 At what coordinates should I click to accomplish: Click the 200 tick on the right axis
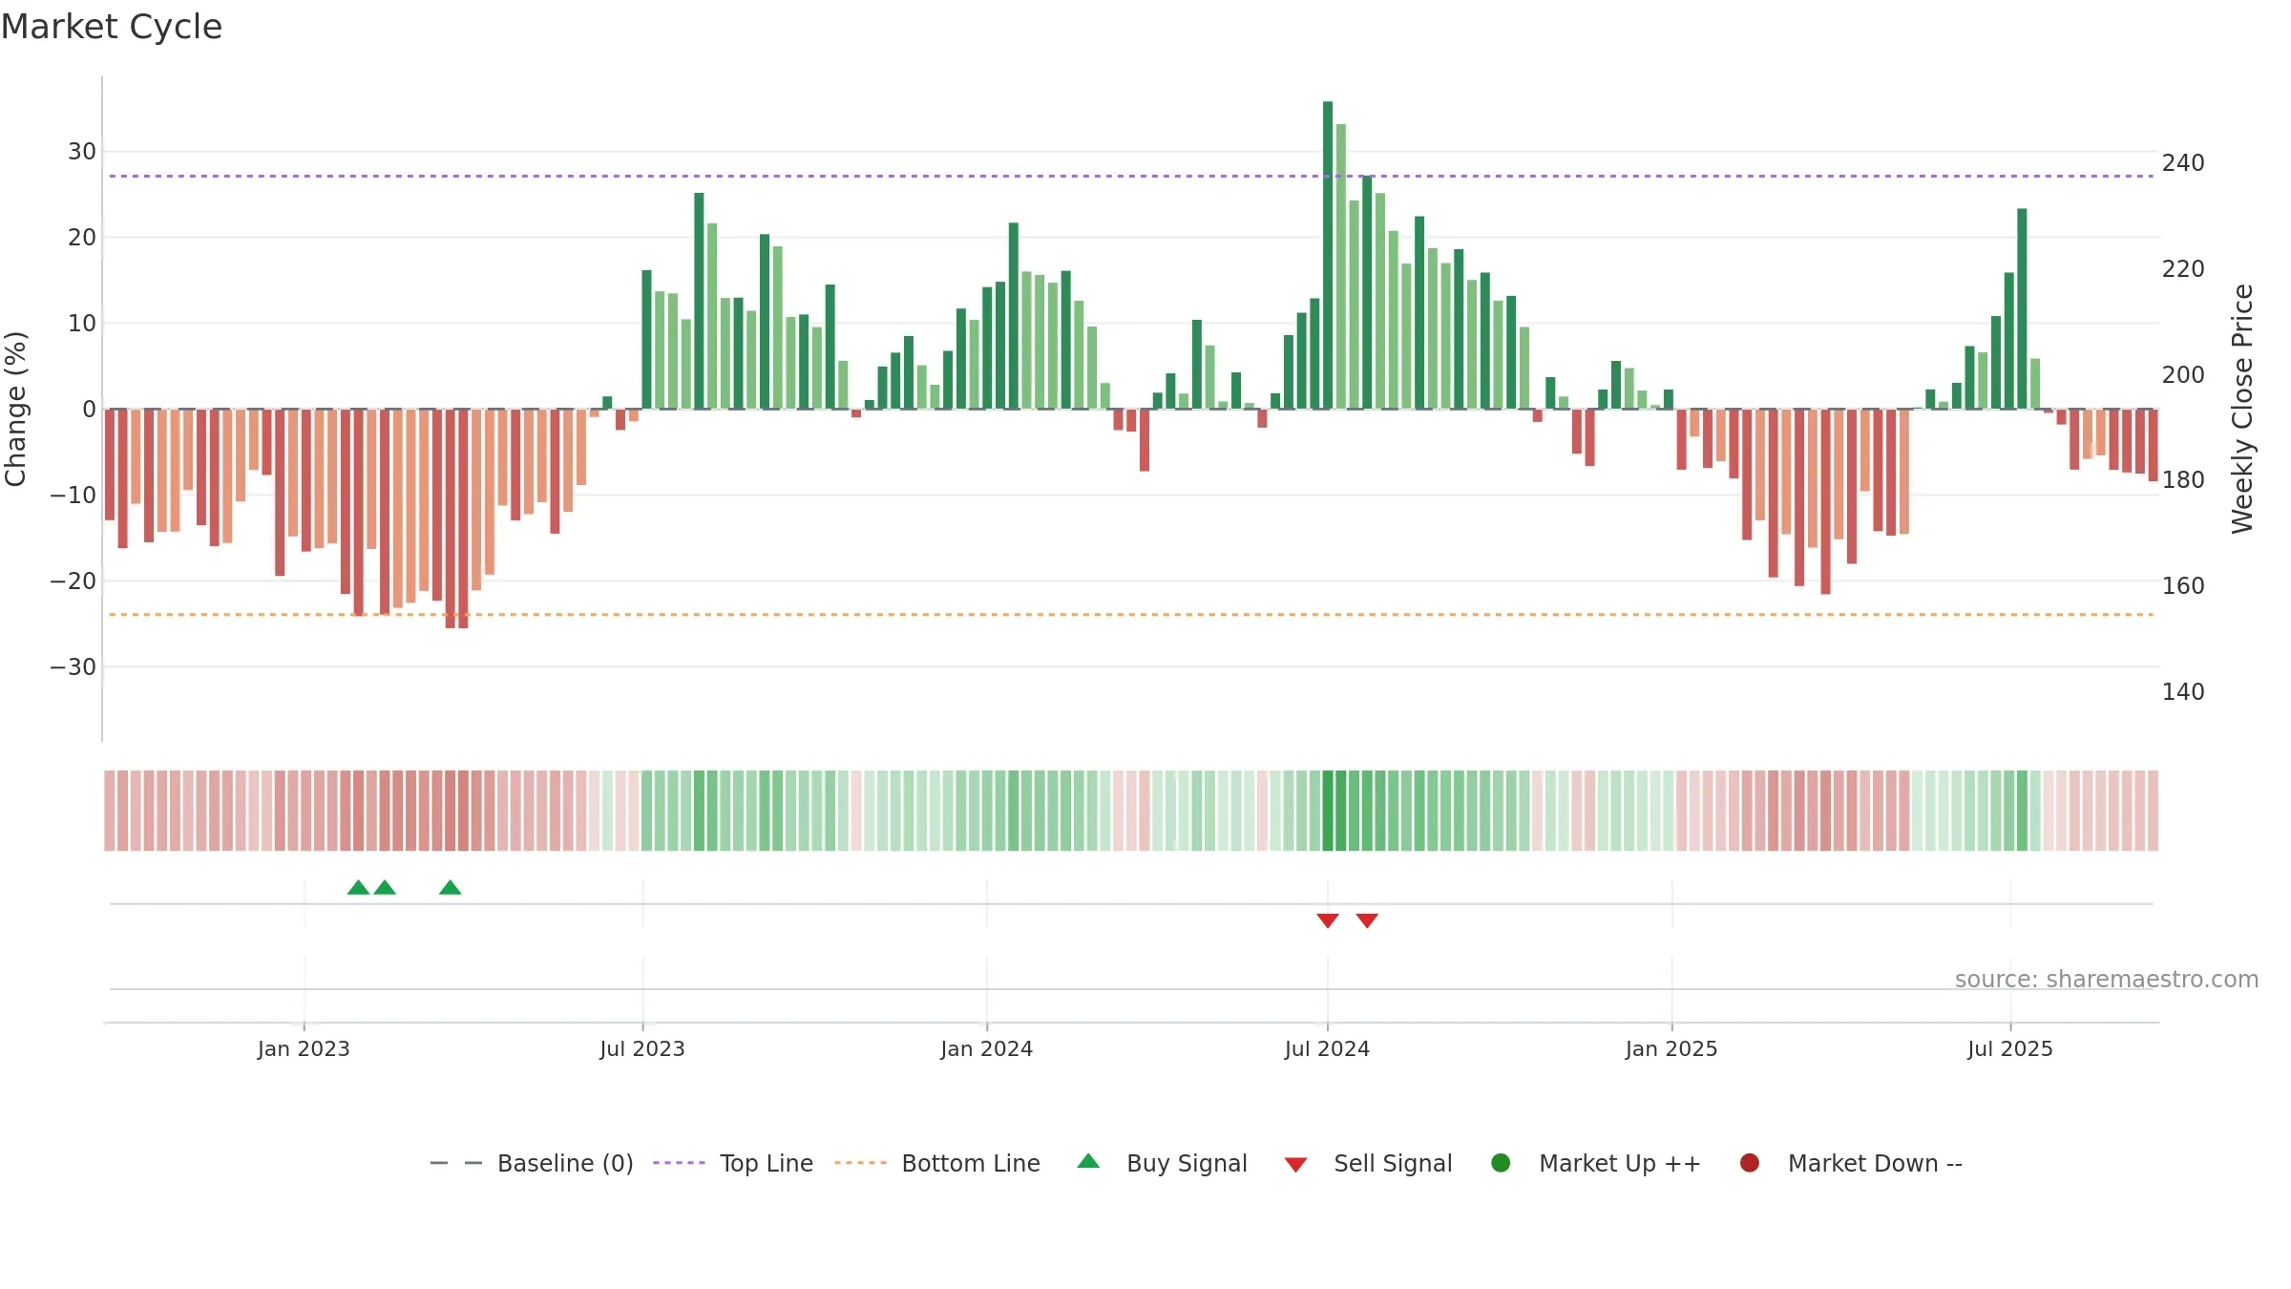click(2183, 374)
